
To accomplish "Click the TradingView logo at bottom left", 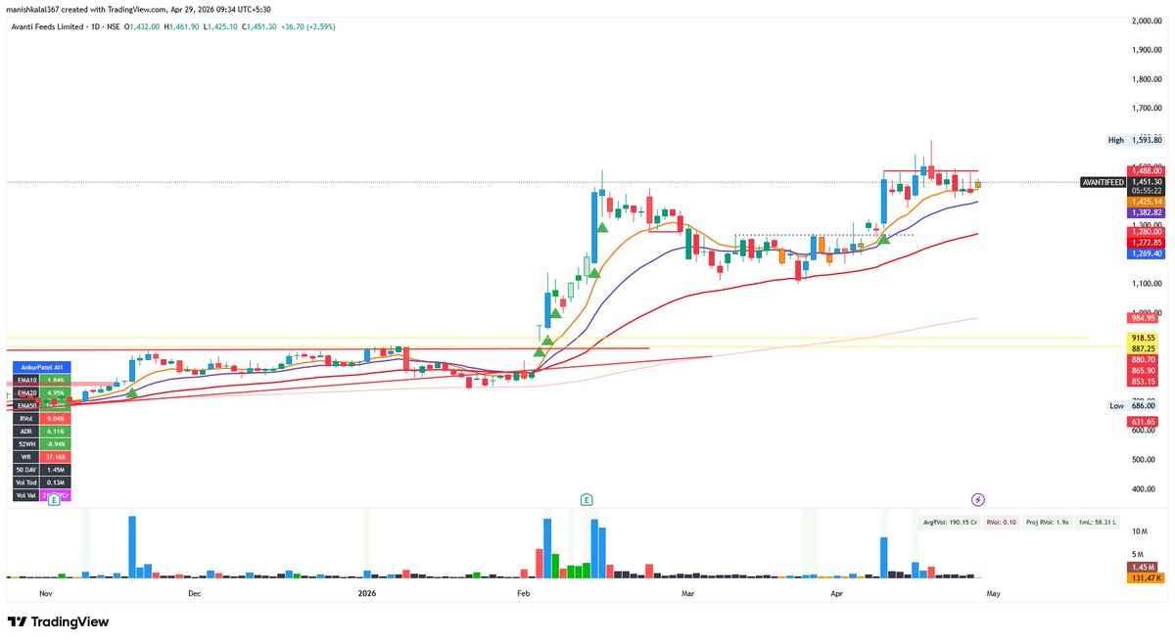I will (x=59, y=621).
